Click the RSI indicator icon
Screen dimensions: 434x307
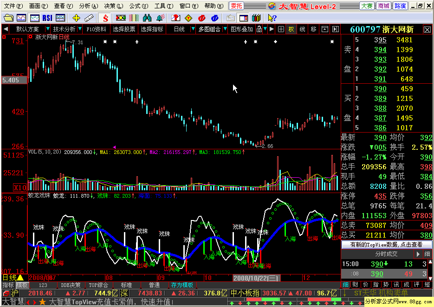pyautogui.click(x=47, y=18)
